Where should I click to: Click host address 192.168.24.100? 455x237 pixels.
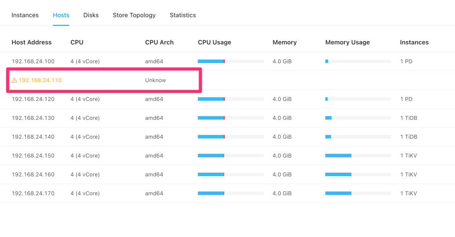coord(33,61)
